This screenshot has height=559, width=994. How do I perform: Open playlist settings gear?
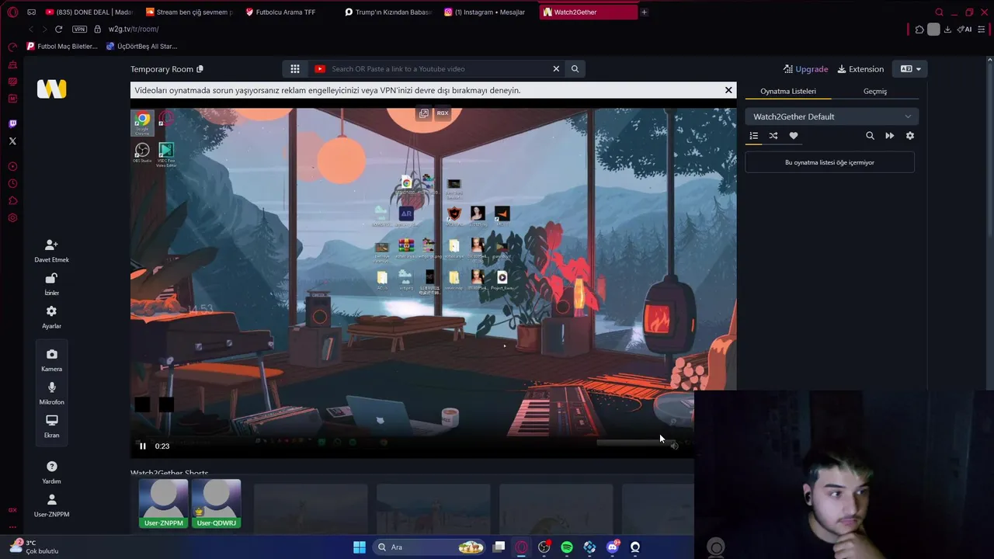pyautogui.click(x=910, y=136)
